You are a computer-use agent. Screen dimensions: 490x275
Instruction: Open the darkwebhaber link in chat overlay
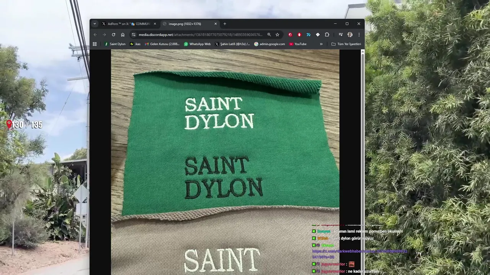[x=360, y=254]
